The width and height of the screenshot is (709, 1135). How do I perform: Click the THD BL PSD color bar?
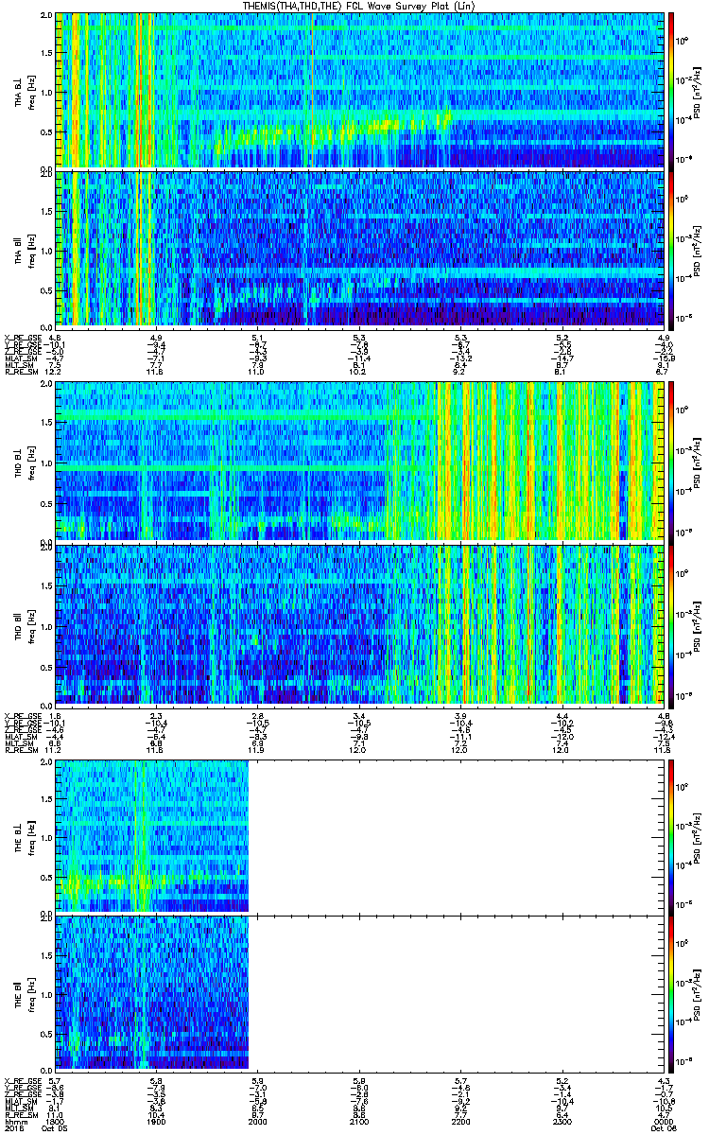pos(672,462)
